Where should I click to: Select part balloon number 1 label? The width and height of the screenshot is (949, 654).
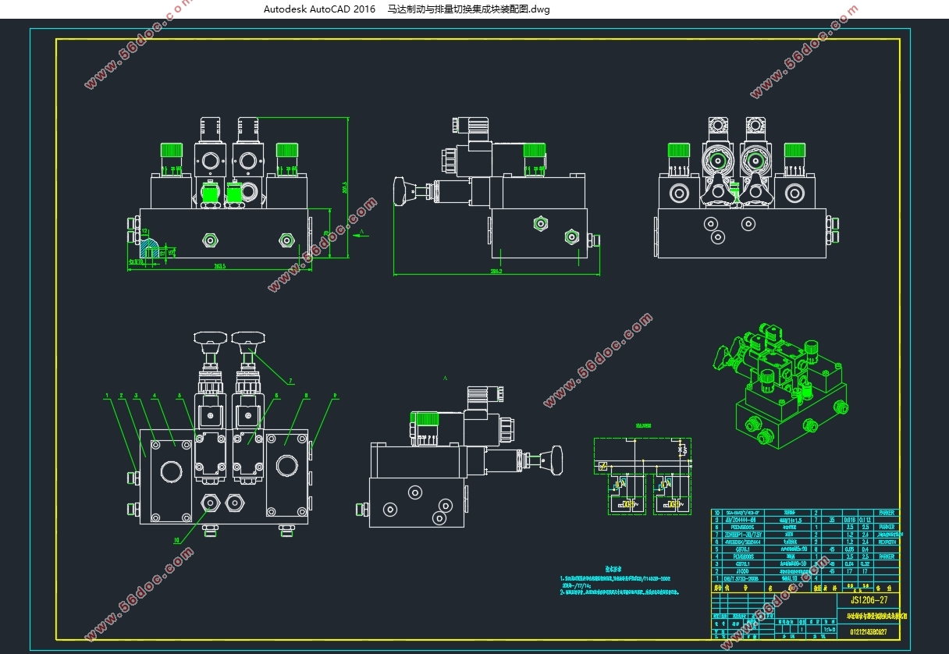tap(106, 396)
